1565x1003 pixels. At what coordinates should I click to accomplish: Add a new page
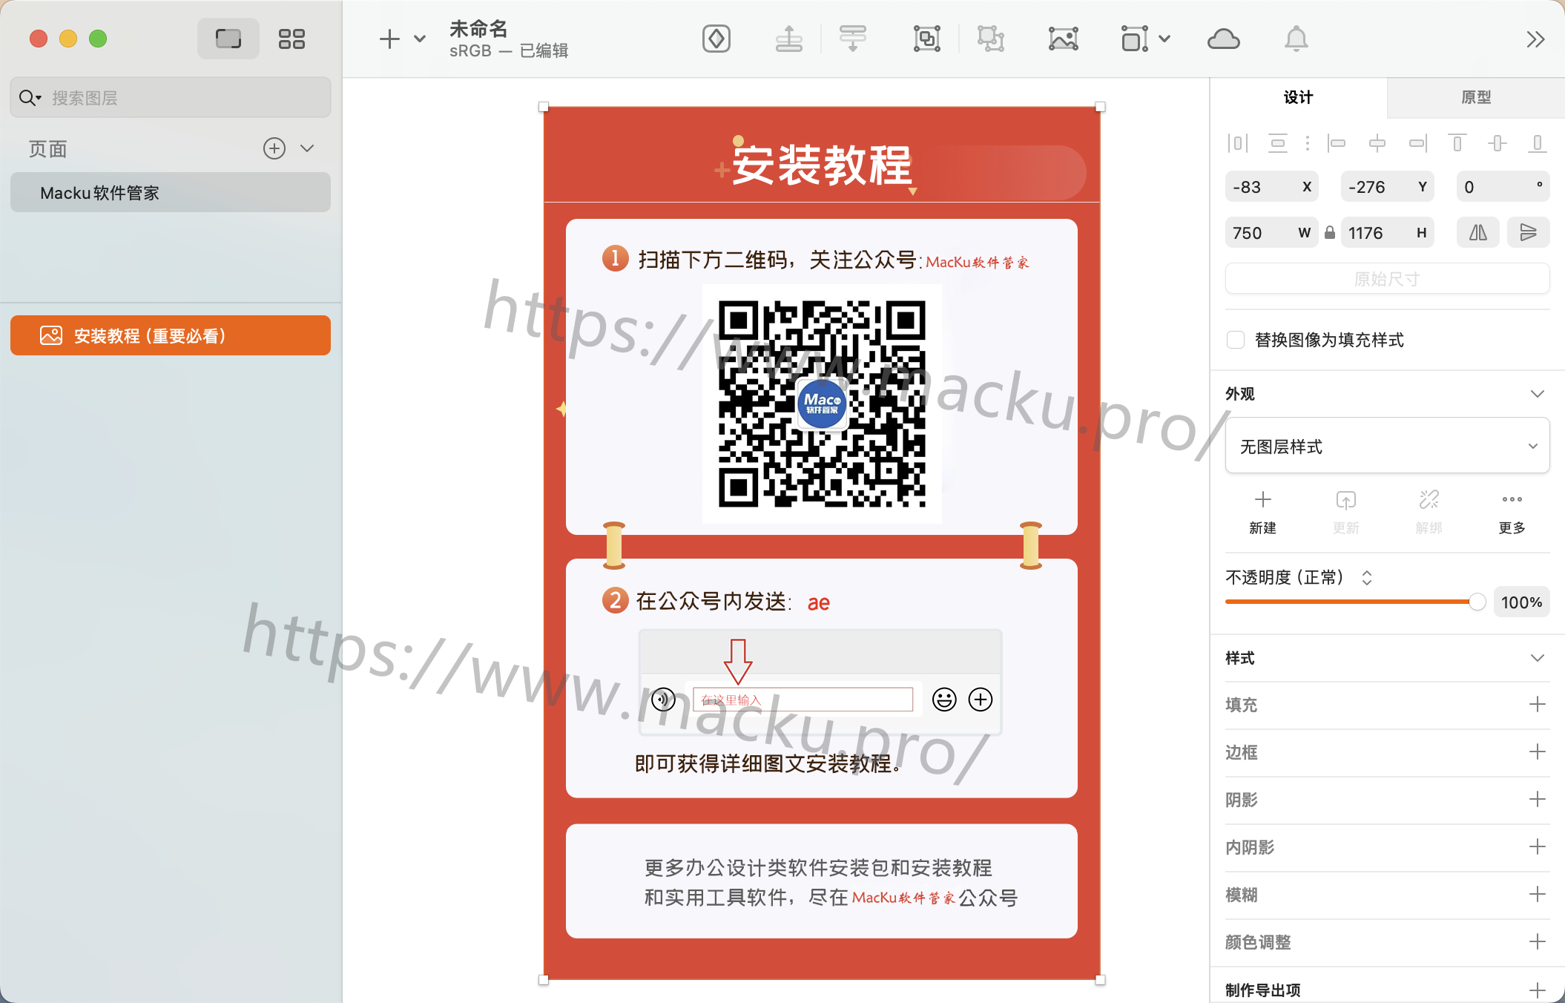[x=274, y=148]
